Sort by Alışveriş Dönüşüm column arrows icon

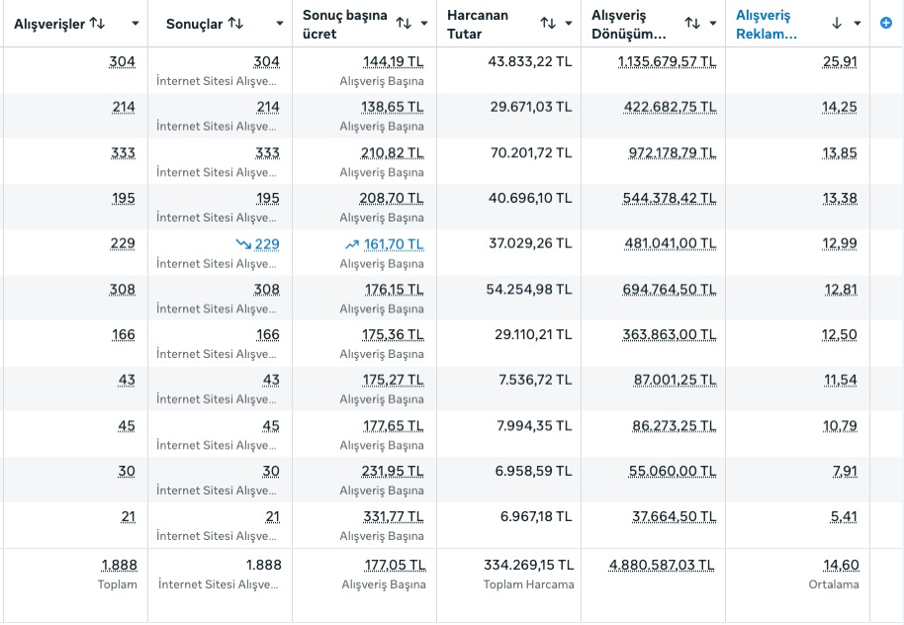click(x=692, y=23)
